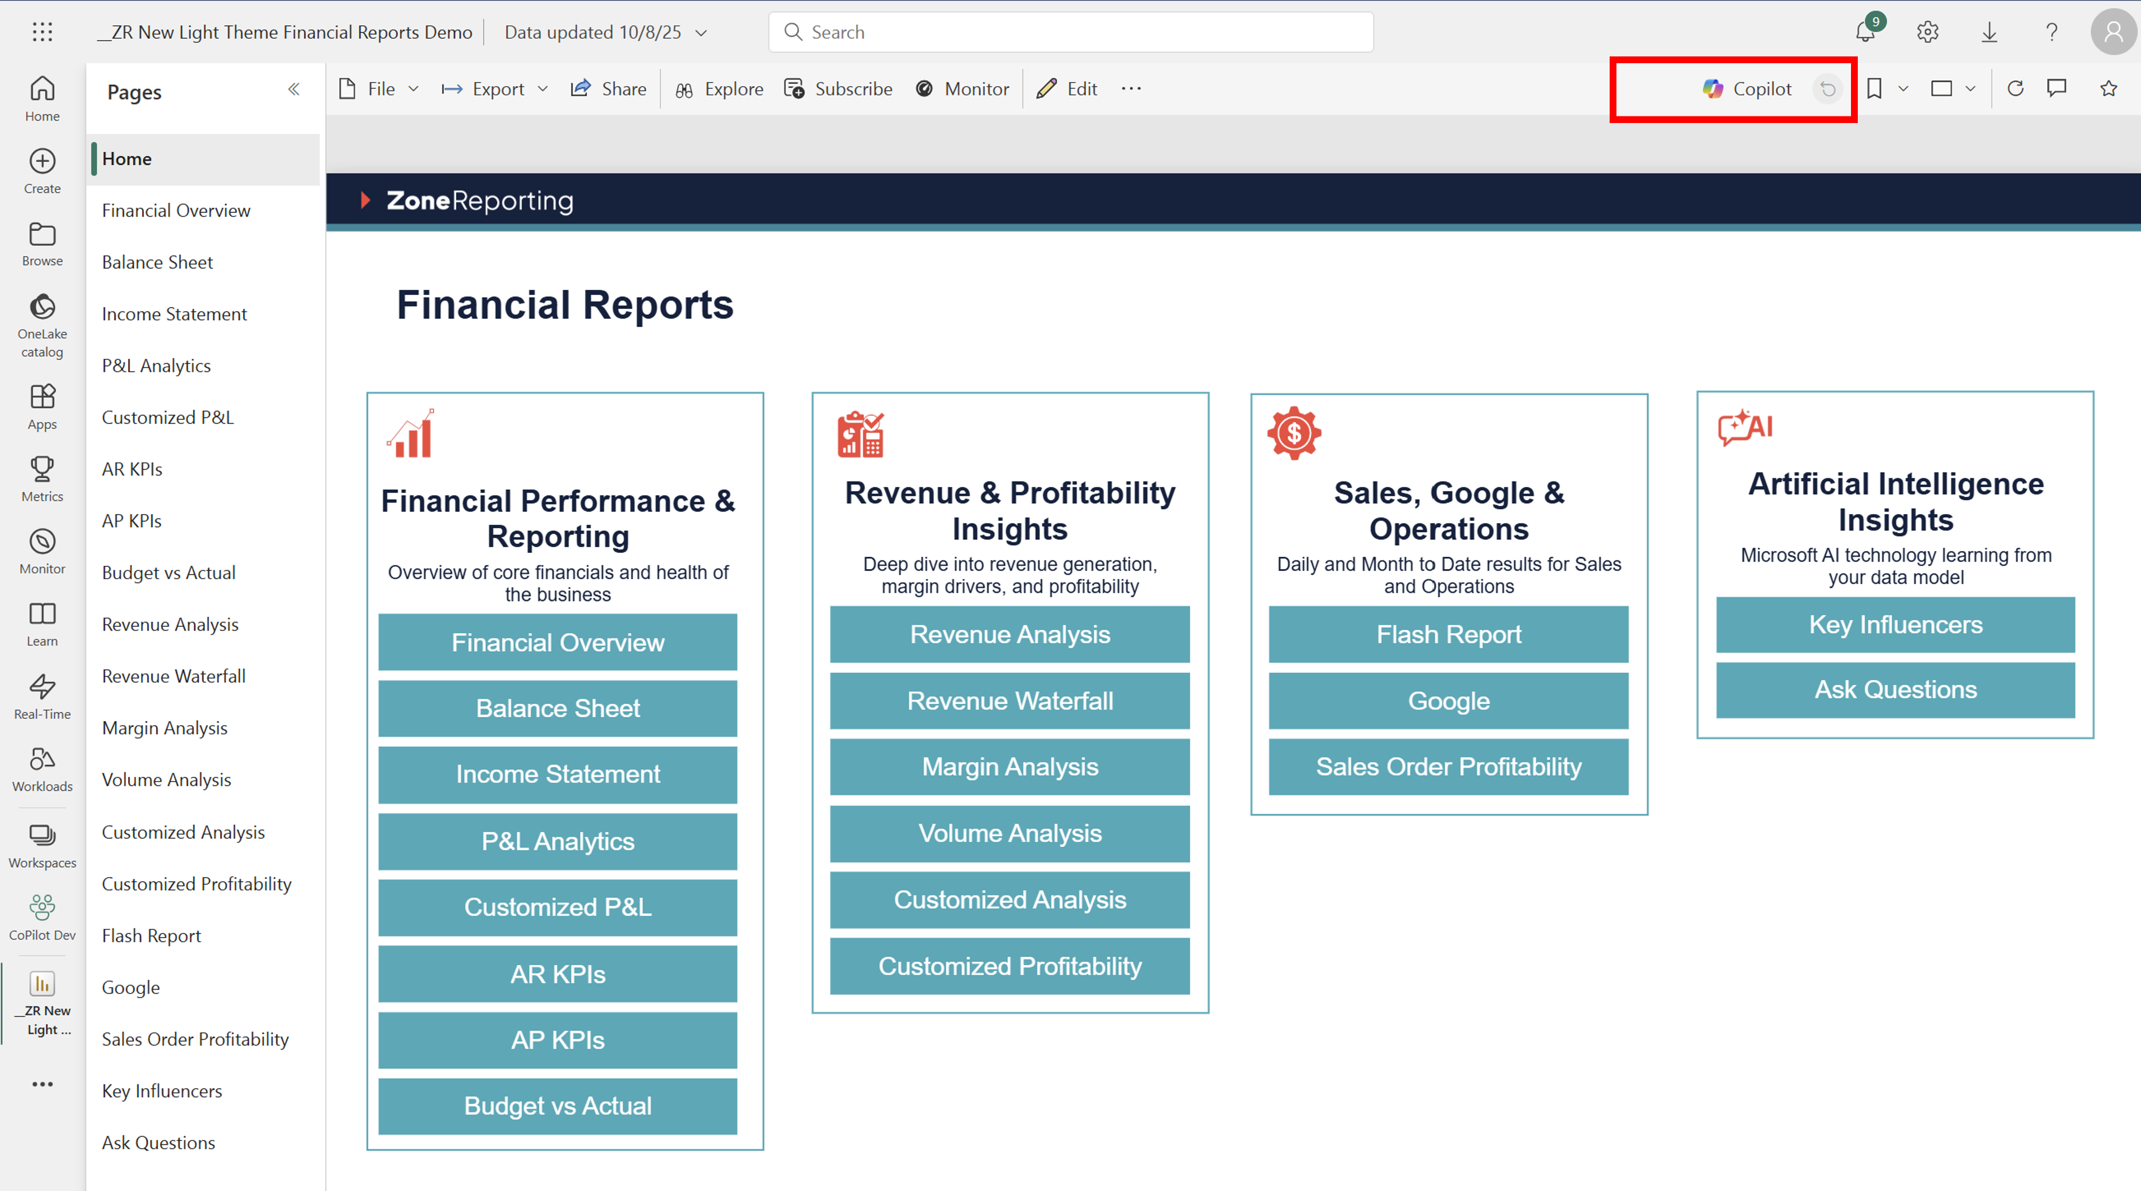
Task: Click reset to default undo icon
Action: (1828, 89)
